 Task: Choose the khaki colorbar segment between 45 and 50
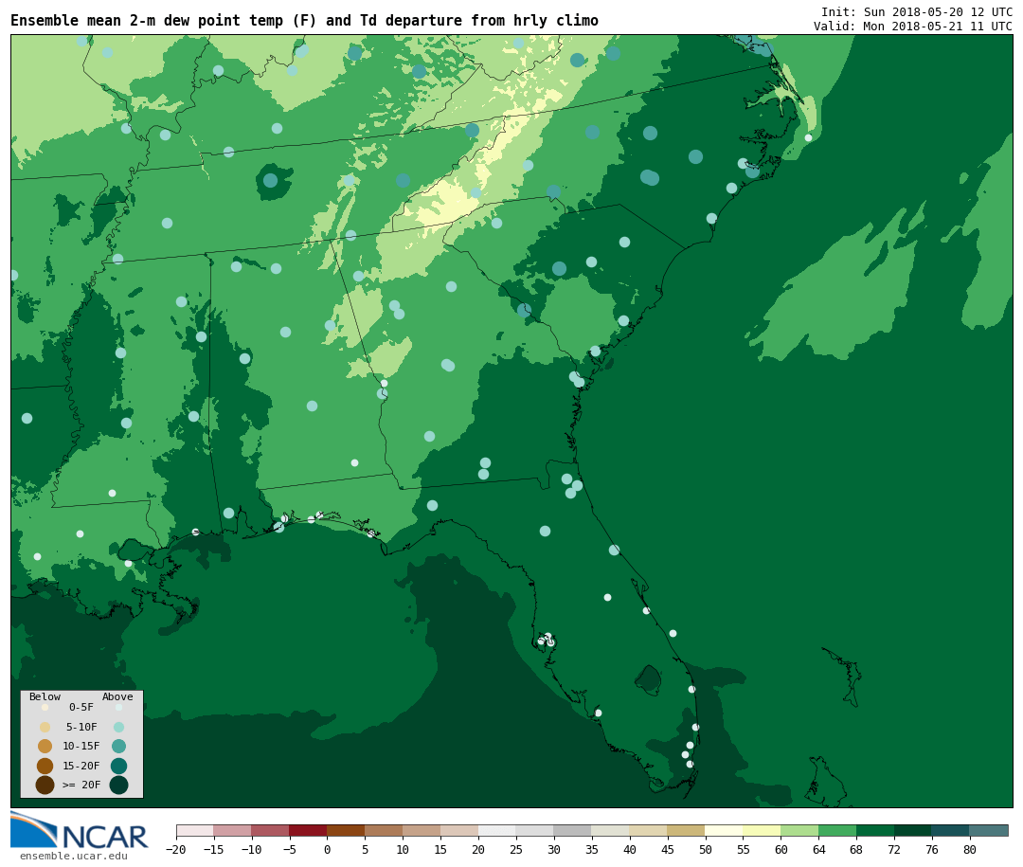(687, 830)
